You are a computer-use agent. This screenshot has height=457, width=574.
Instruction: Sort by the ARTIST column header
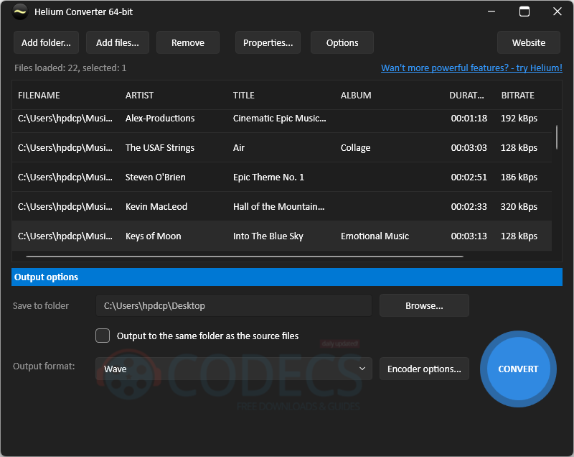[139, 96]
